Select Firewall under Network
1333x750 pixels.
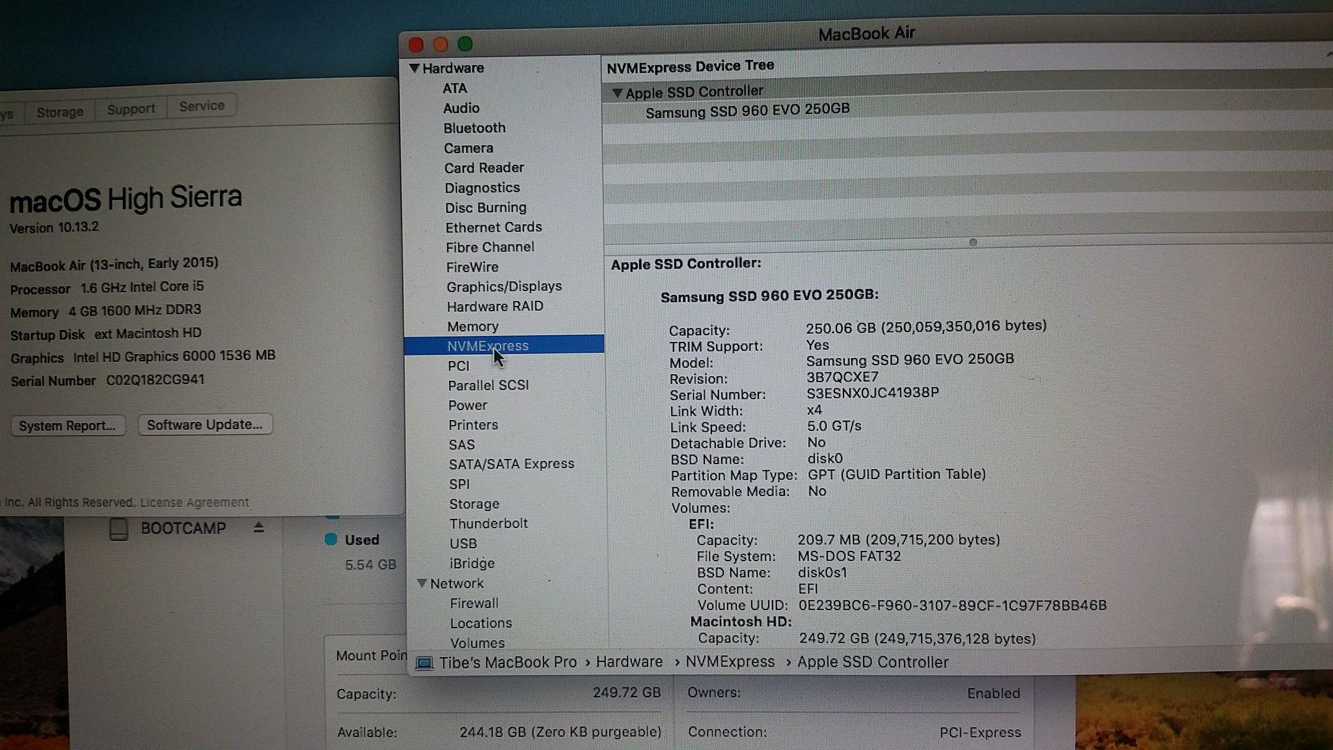[x=474, y=603]
